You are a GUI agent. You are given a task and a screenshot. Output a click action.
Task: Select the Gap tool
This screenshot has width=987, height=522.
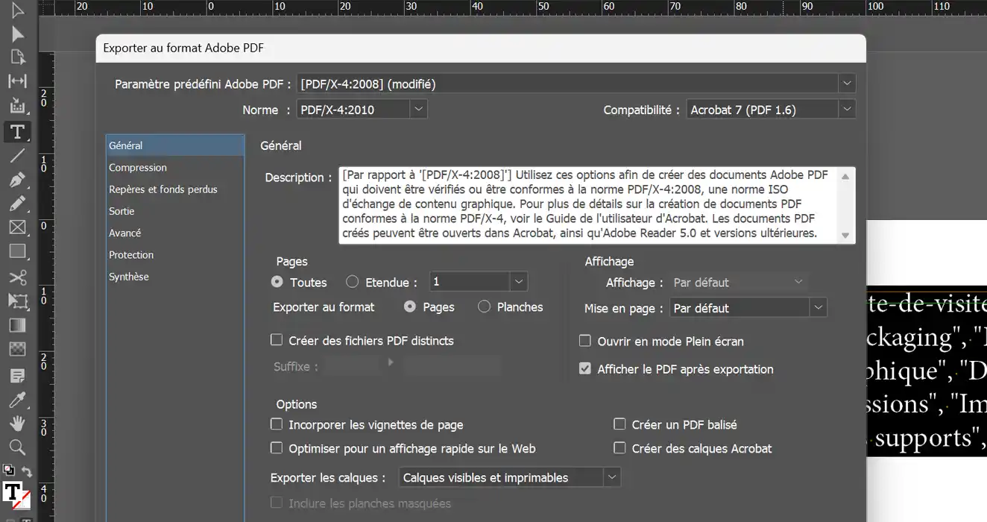17,81
